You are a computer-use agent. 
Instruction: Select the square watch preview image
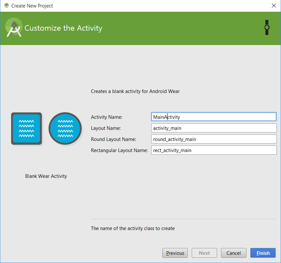point(26,128)
